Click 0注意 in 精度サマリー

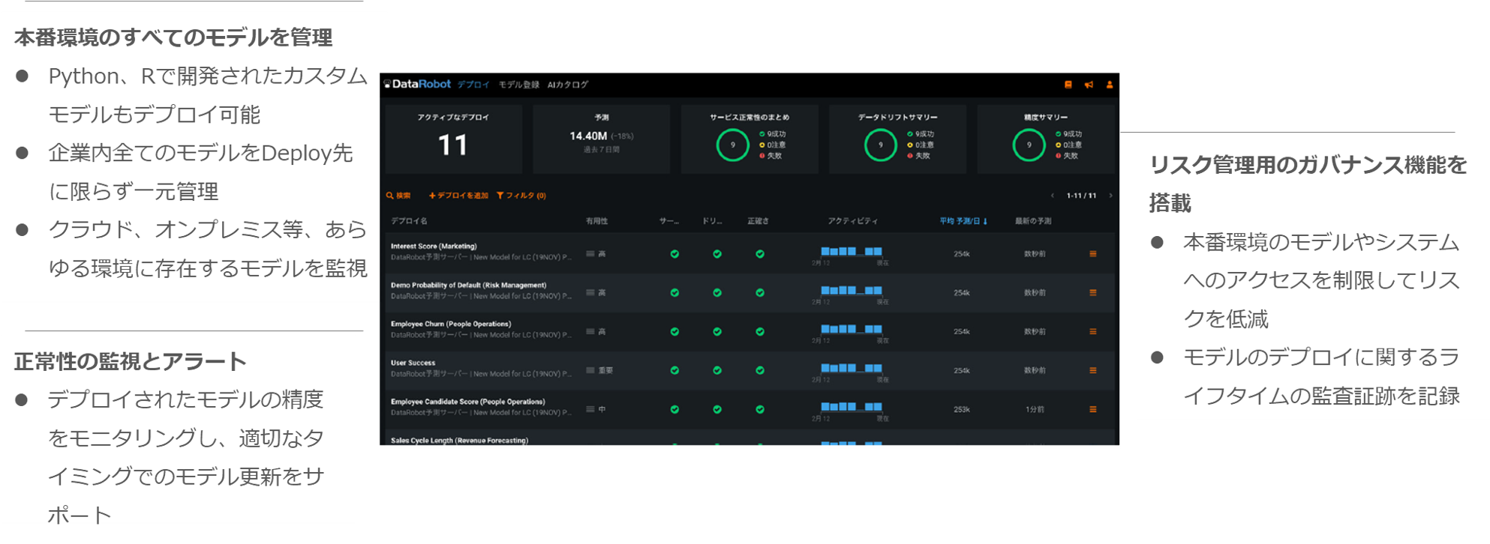pos(1069,145)
